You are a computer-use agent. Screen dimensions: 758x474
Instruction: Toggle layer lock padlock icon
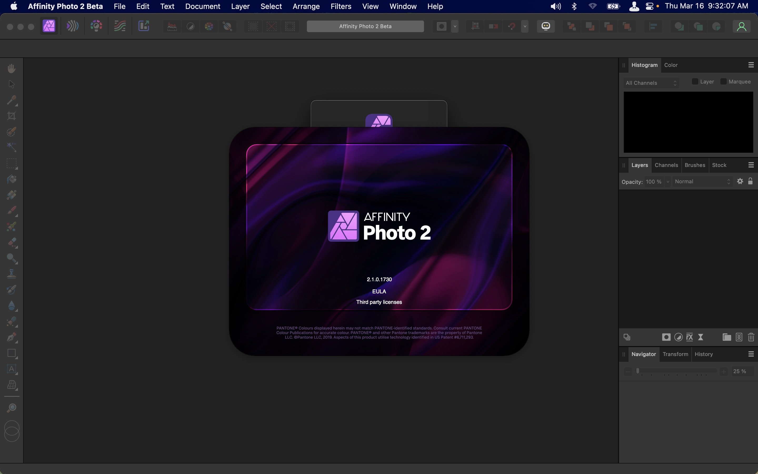tap(750, 181)
